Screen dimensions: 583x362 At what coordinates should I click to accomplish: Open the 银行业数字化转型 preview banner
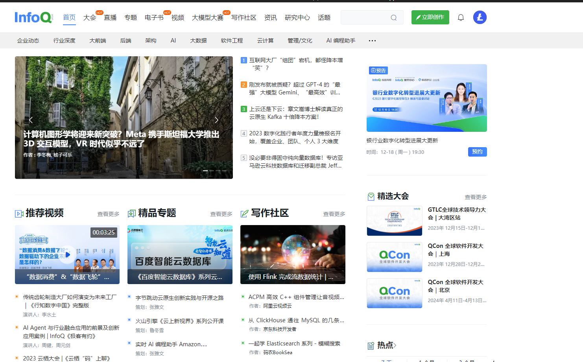click(x=427, y=98)
